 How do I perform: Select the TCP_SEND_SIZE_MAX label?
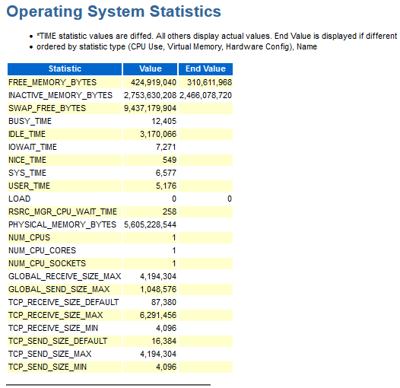(x=49, y=354)
